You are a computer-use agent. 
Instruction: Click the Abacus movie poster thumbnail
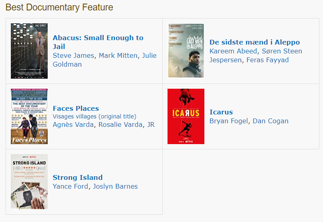click(x=29, y=51)
